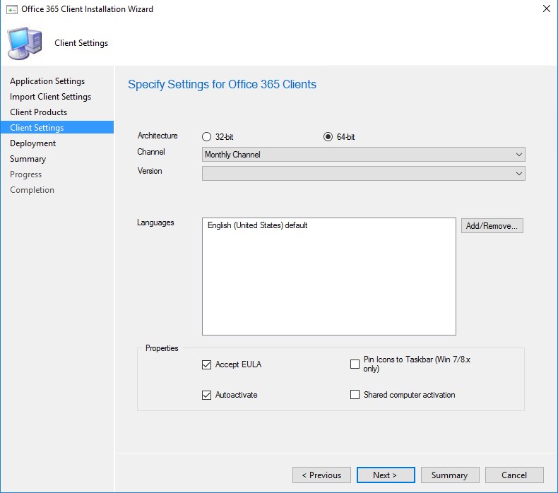Image resolution: width=558 pixels, height=493 pixels.
Task: Go to Deployment step
Action: [x=32, y=143]
